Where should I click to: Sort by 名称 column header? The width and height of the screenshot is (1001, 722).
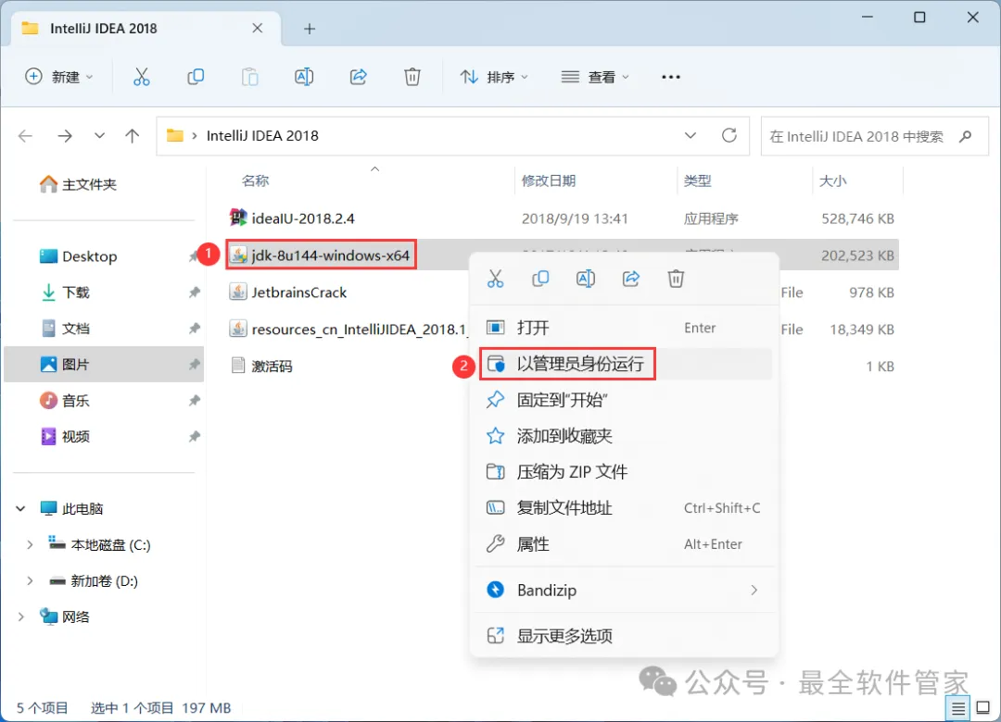point(256,181)
